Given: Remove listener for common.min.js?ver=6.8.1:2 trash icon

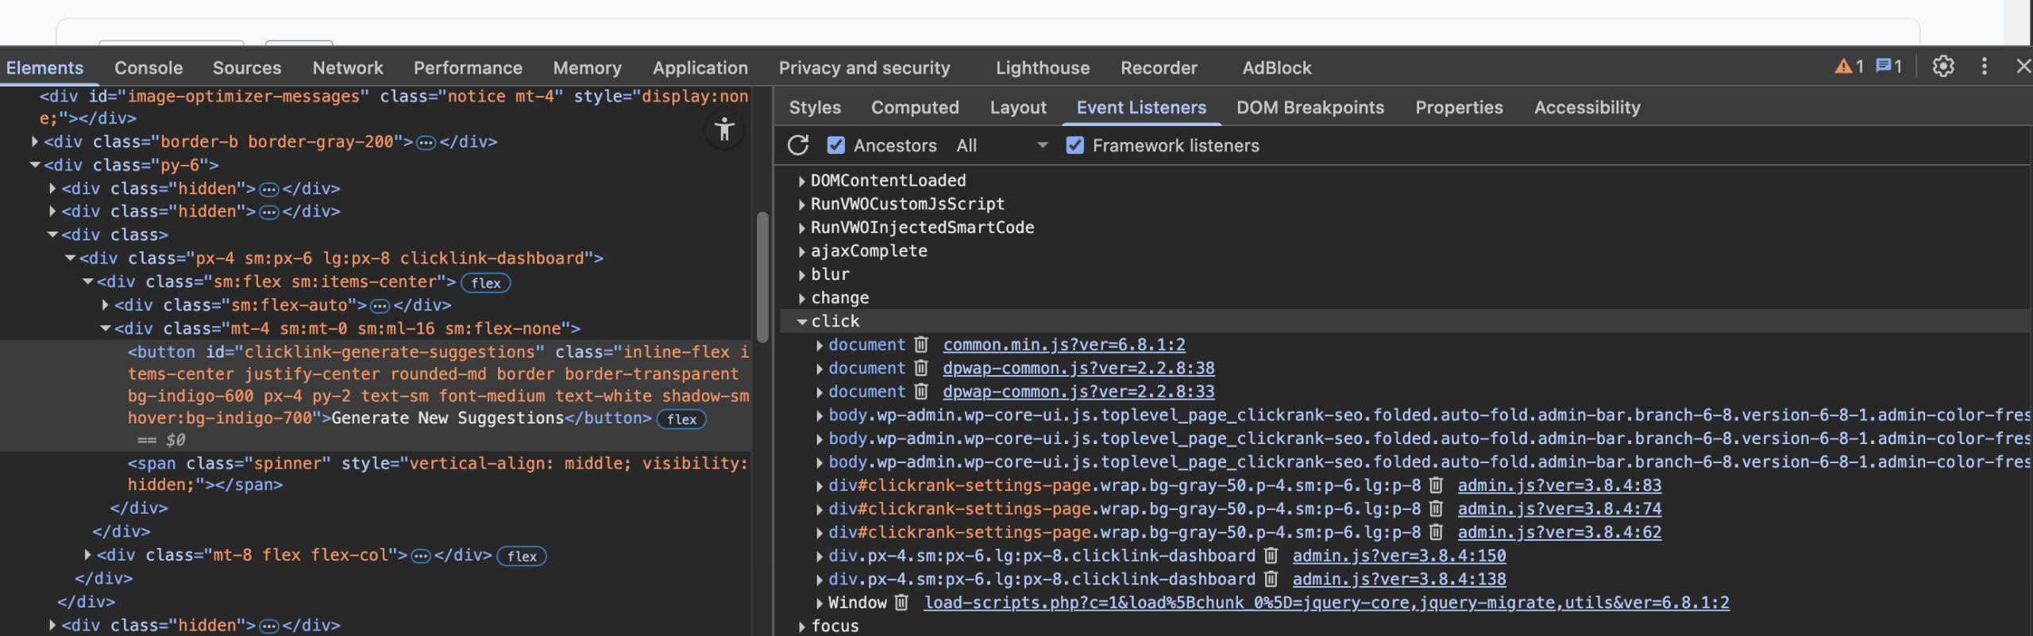Looking at the screenshot, I should tap(921, 345).
